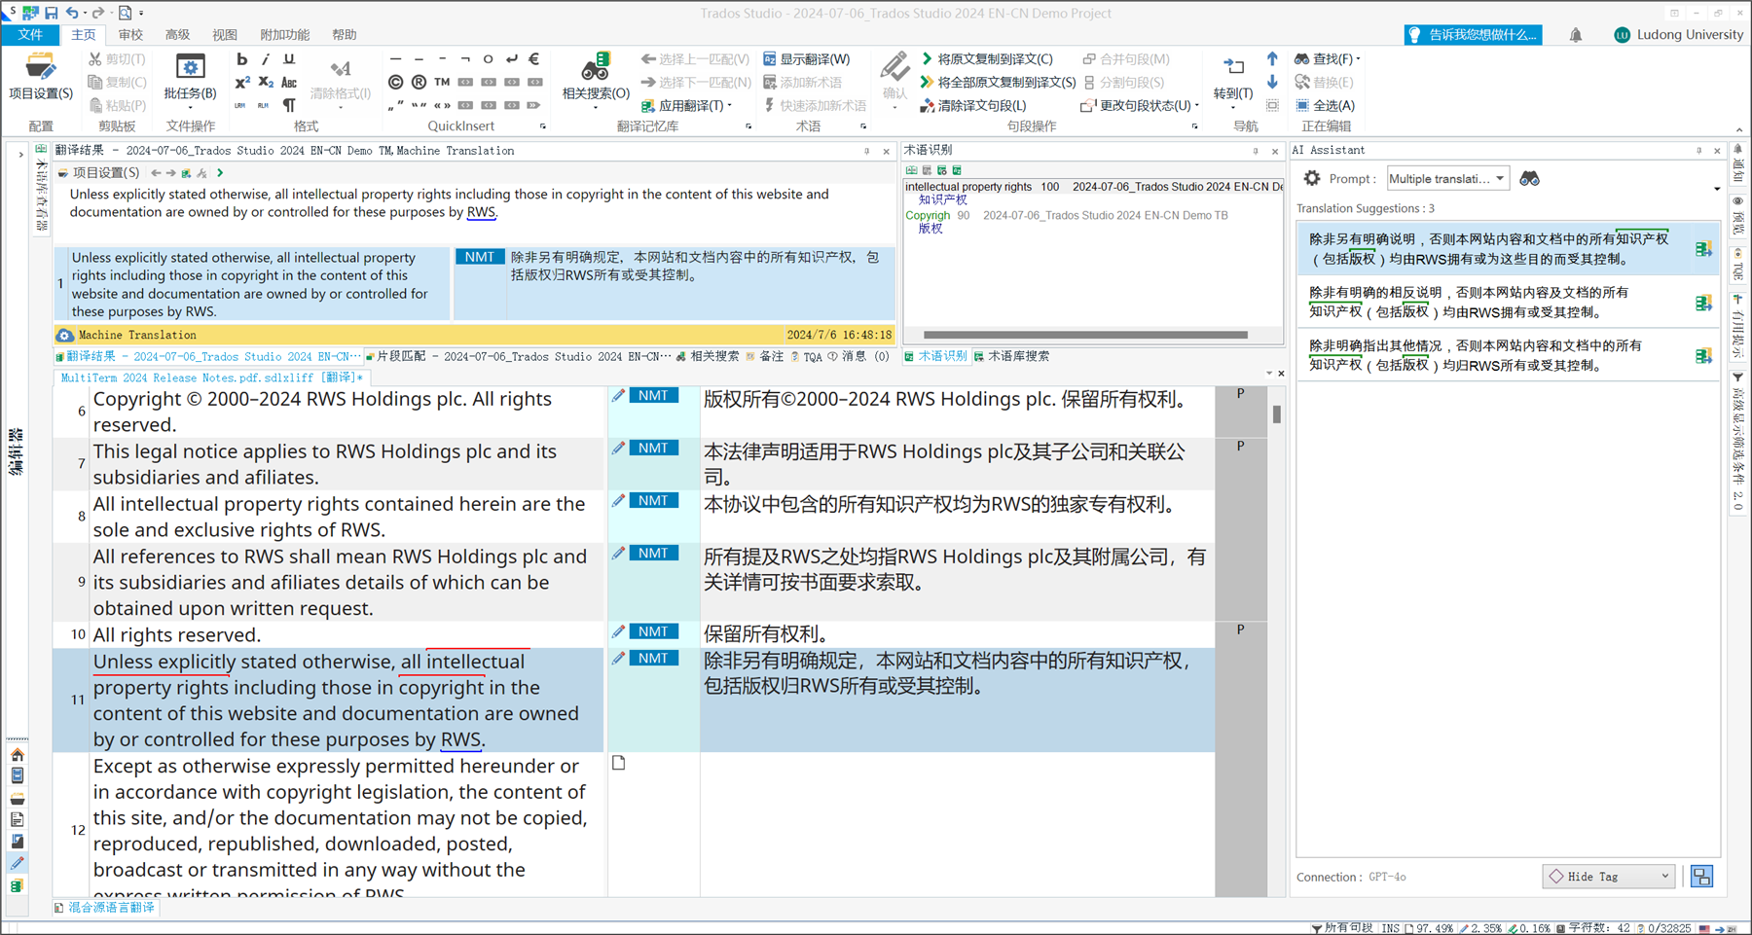Clear target segment 清除译文句段(L)
1752x935 pixels.
pyautogui.click(x=972, y=105)
